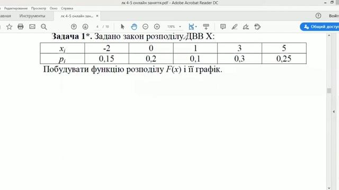Click the page number field showing 4
The image size is (339, 190).
97,27
